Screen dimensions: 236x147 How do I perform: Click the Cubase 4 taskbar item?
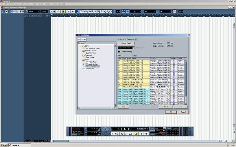[x=20, y=145]
